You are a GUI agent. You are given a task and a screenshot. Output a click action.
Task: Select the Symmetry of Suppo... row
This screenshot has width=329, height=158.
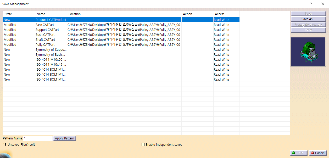tap(121, 49)
